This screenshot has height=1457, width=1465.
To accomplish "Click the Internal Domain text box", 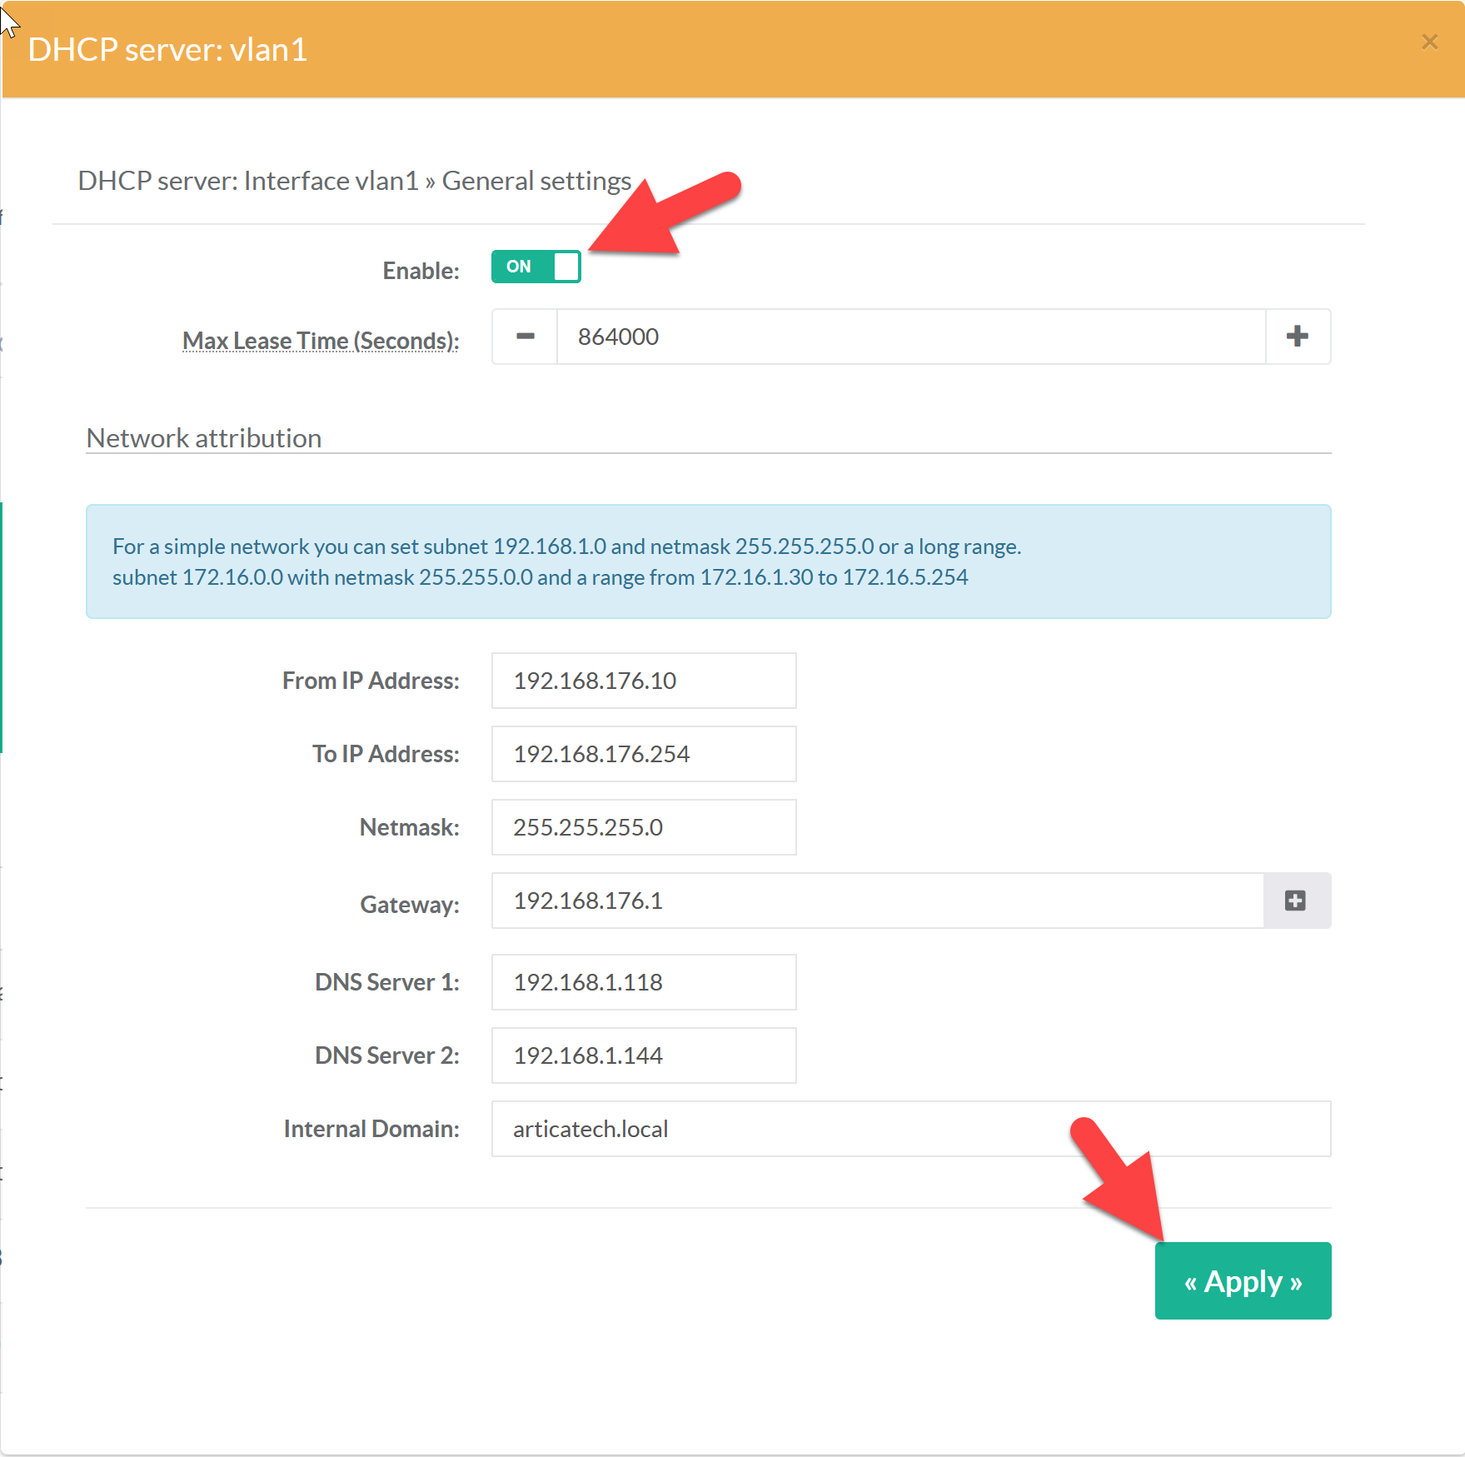I will pos(910,1129).
